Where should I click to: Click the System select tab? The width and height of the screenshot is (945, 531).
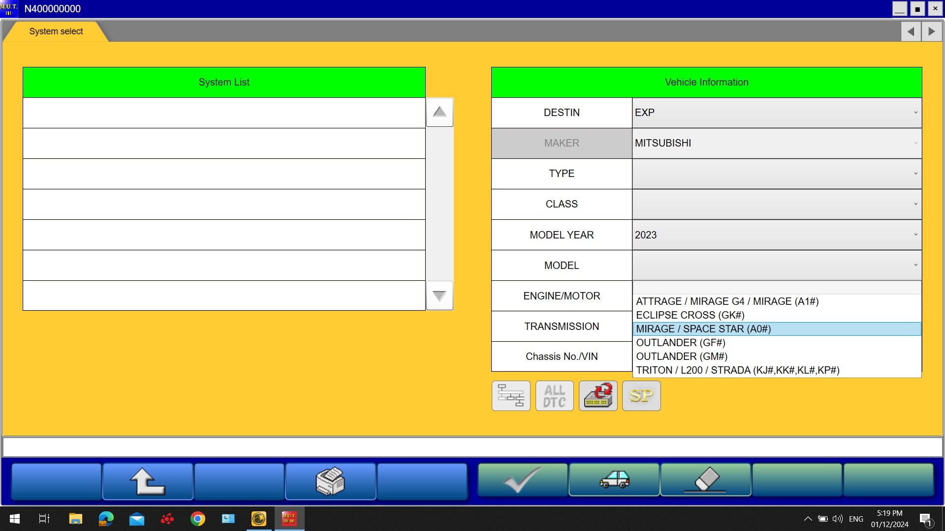pyautogui.click(x=56, y=31)
